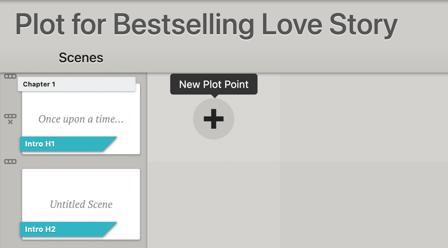448x248 pixels.
Task: Click the empty lower-right grid cell beside Untitled Scene row
Action: click(364, 204)
